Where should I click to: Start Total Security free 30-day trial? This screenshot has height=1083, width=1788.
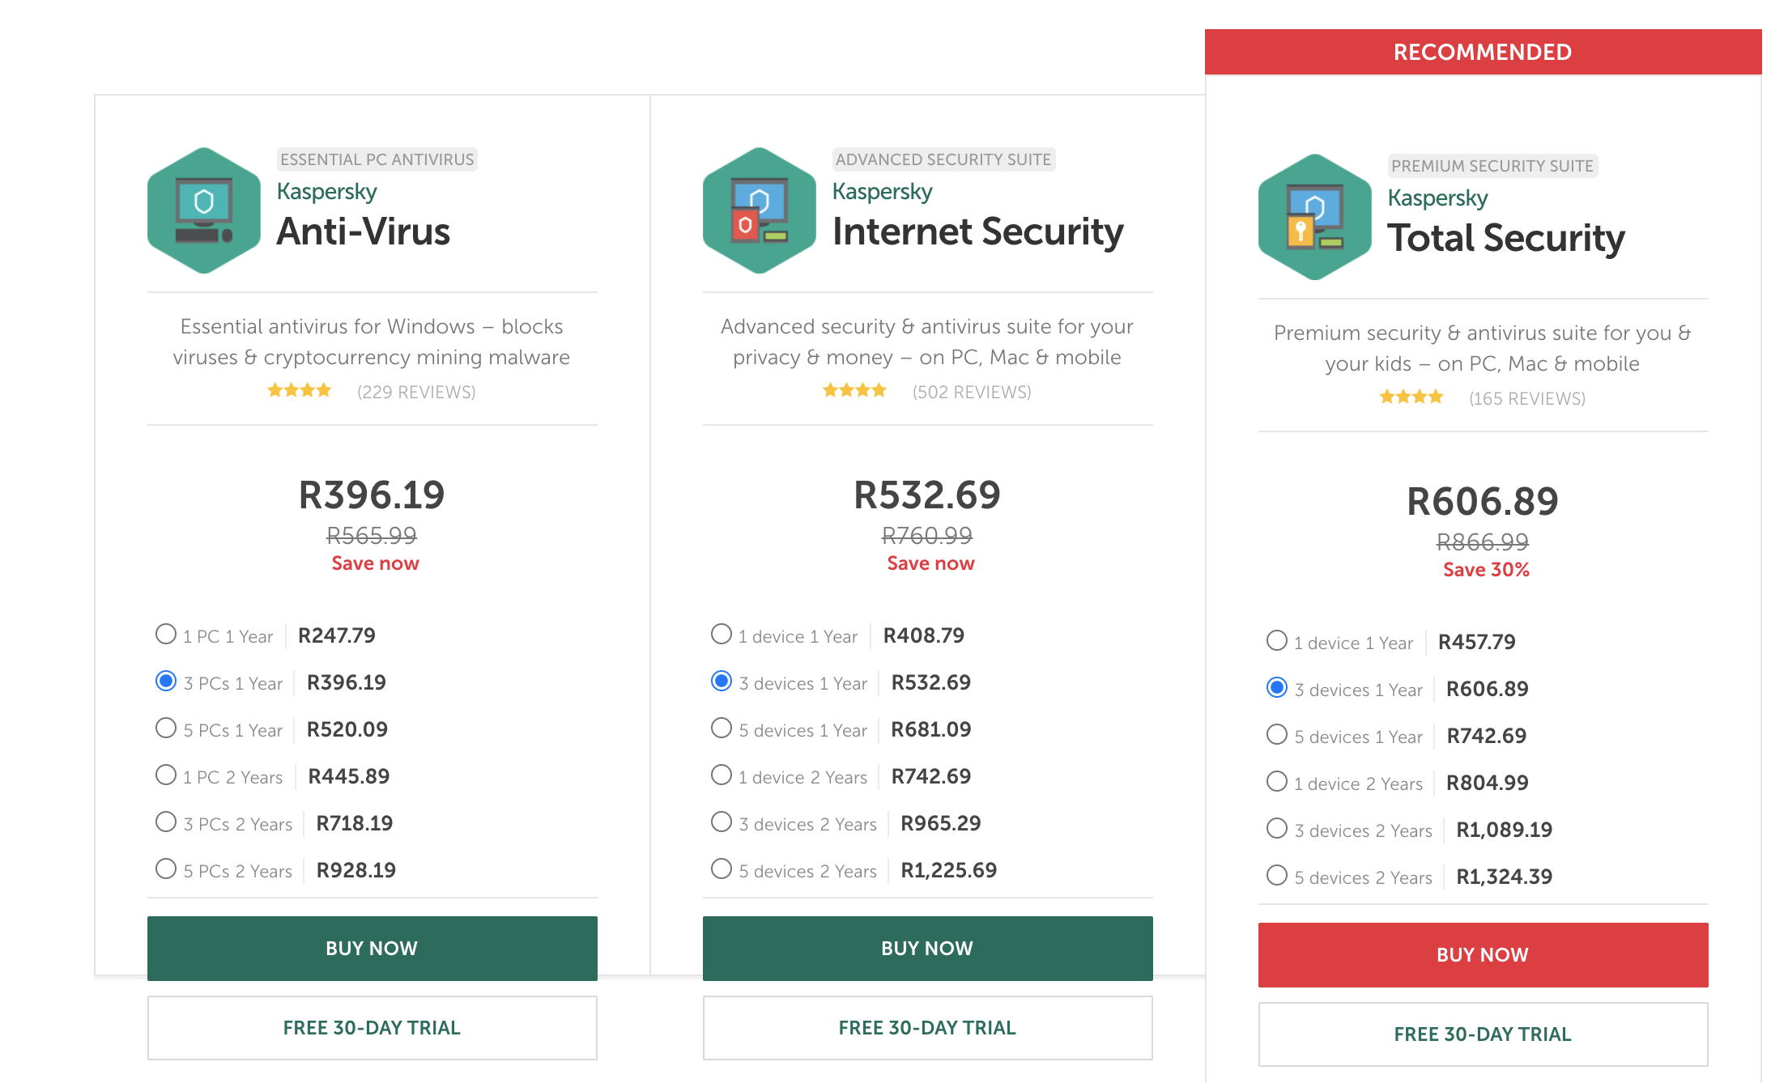click(1483, 1034)
